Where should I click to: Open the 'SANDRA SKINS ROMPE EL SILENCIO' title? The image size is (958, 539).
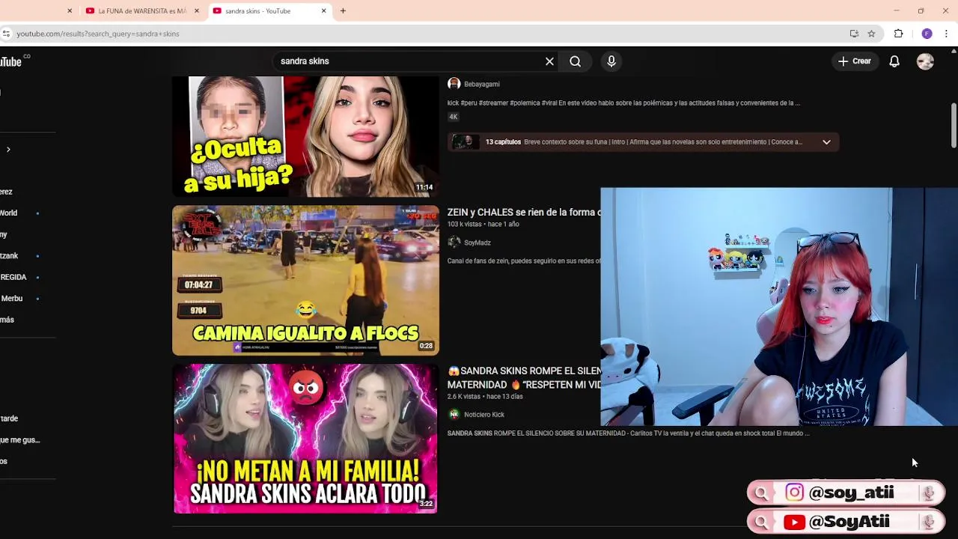coord(524,378)
